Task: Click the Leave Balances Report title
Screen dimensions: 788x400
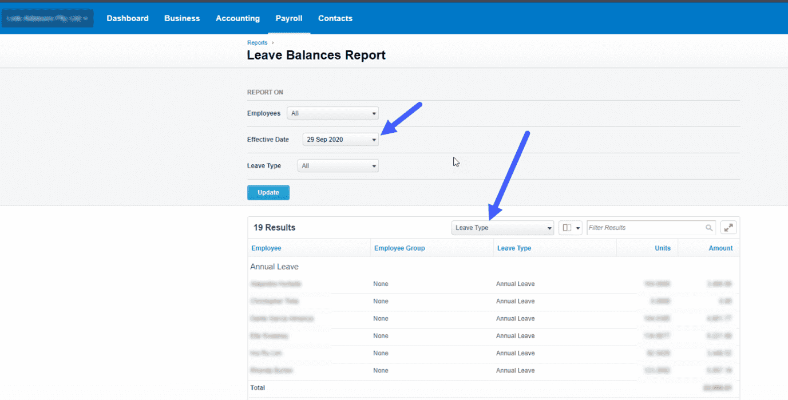Action: coord(316,56)
